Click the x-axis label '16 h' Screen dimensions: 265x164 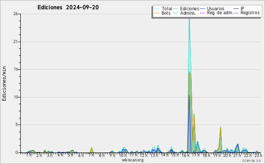(x=185, y=155)
